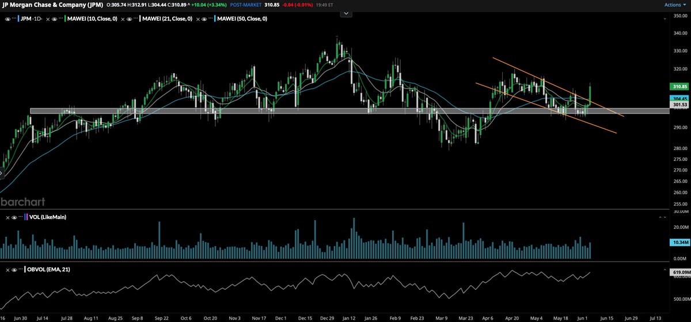
Task: Toggle visibility of OBVOL (EMA, 21) line
Action: pyautogui.click(x=14, y=270)
